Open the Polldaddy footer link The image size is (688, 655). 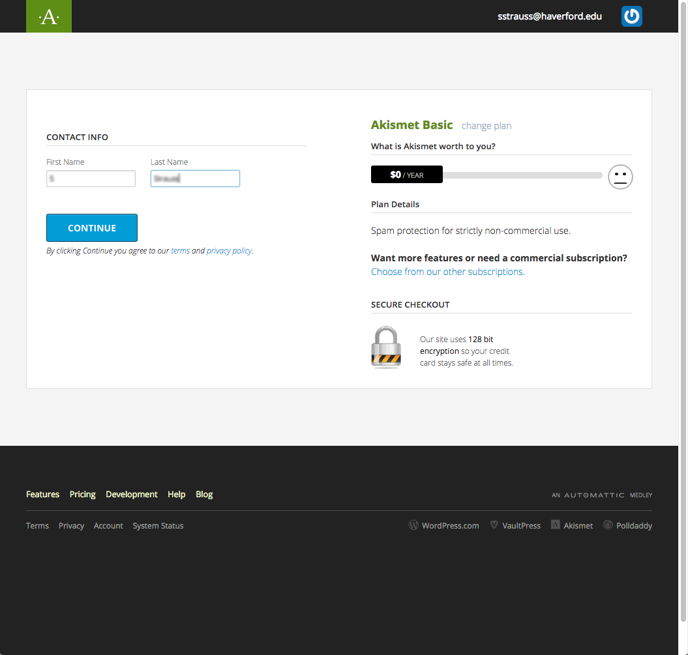click(x=634, y=526)
